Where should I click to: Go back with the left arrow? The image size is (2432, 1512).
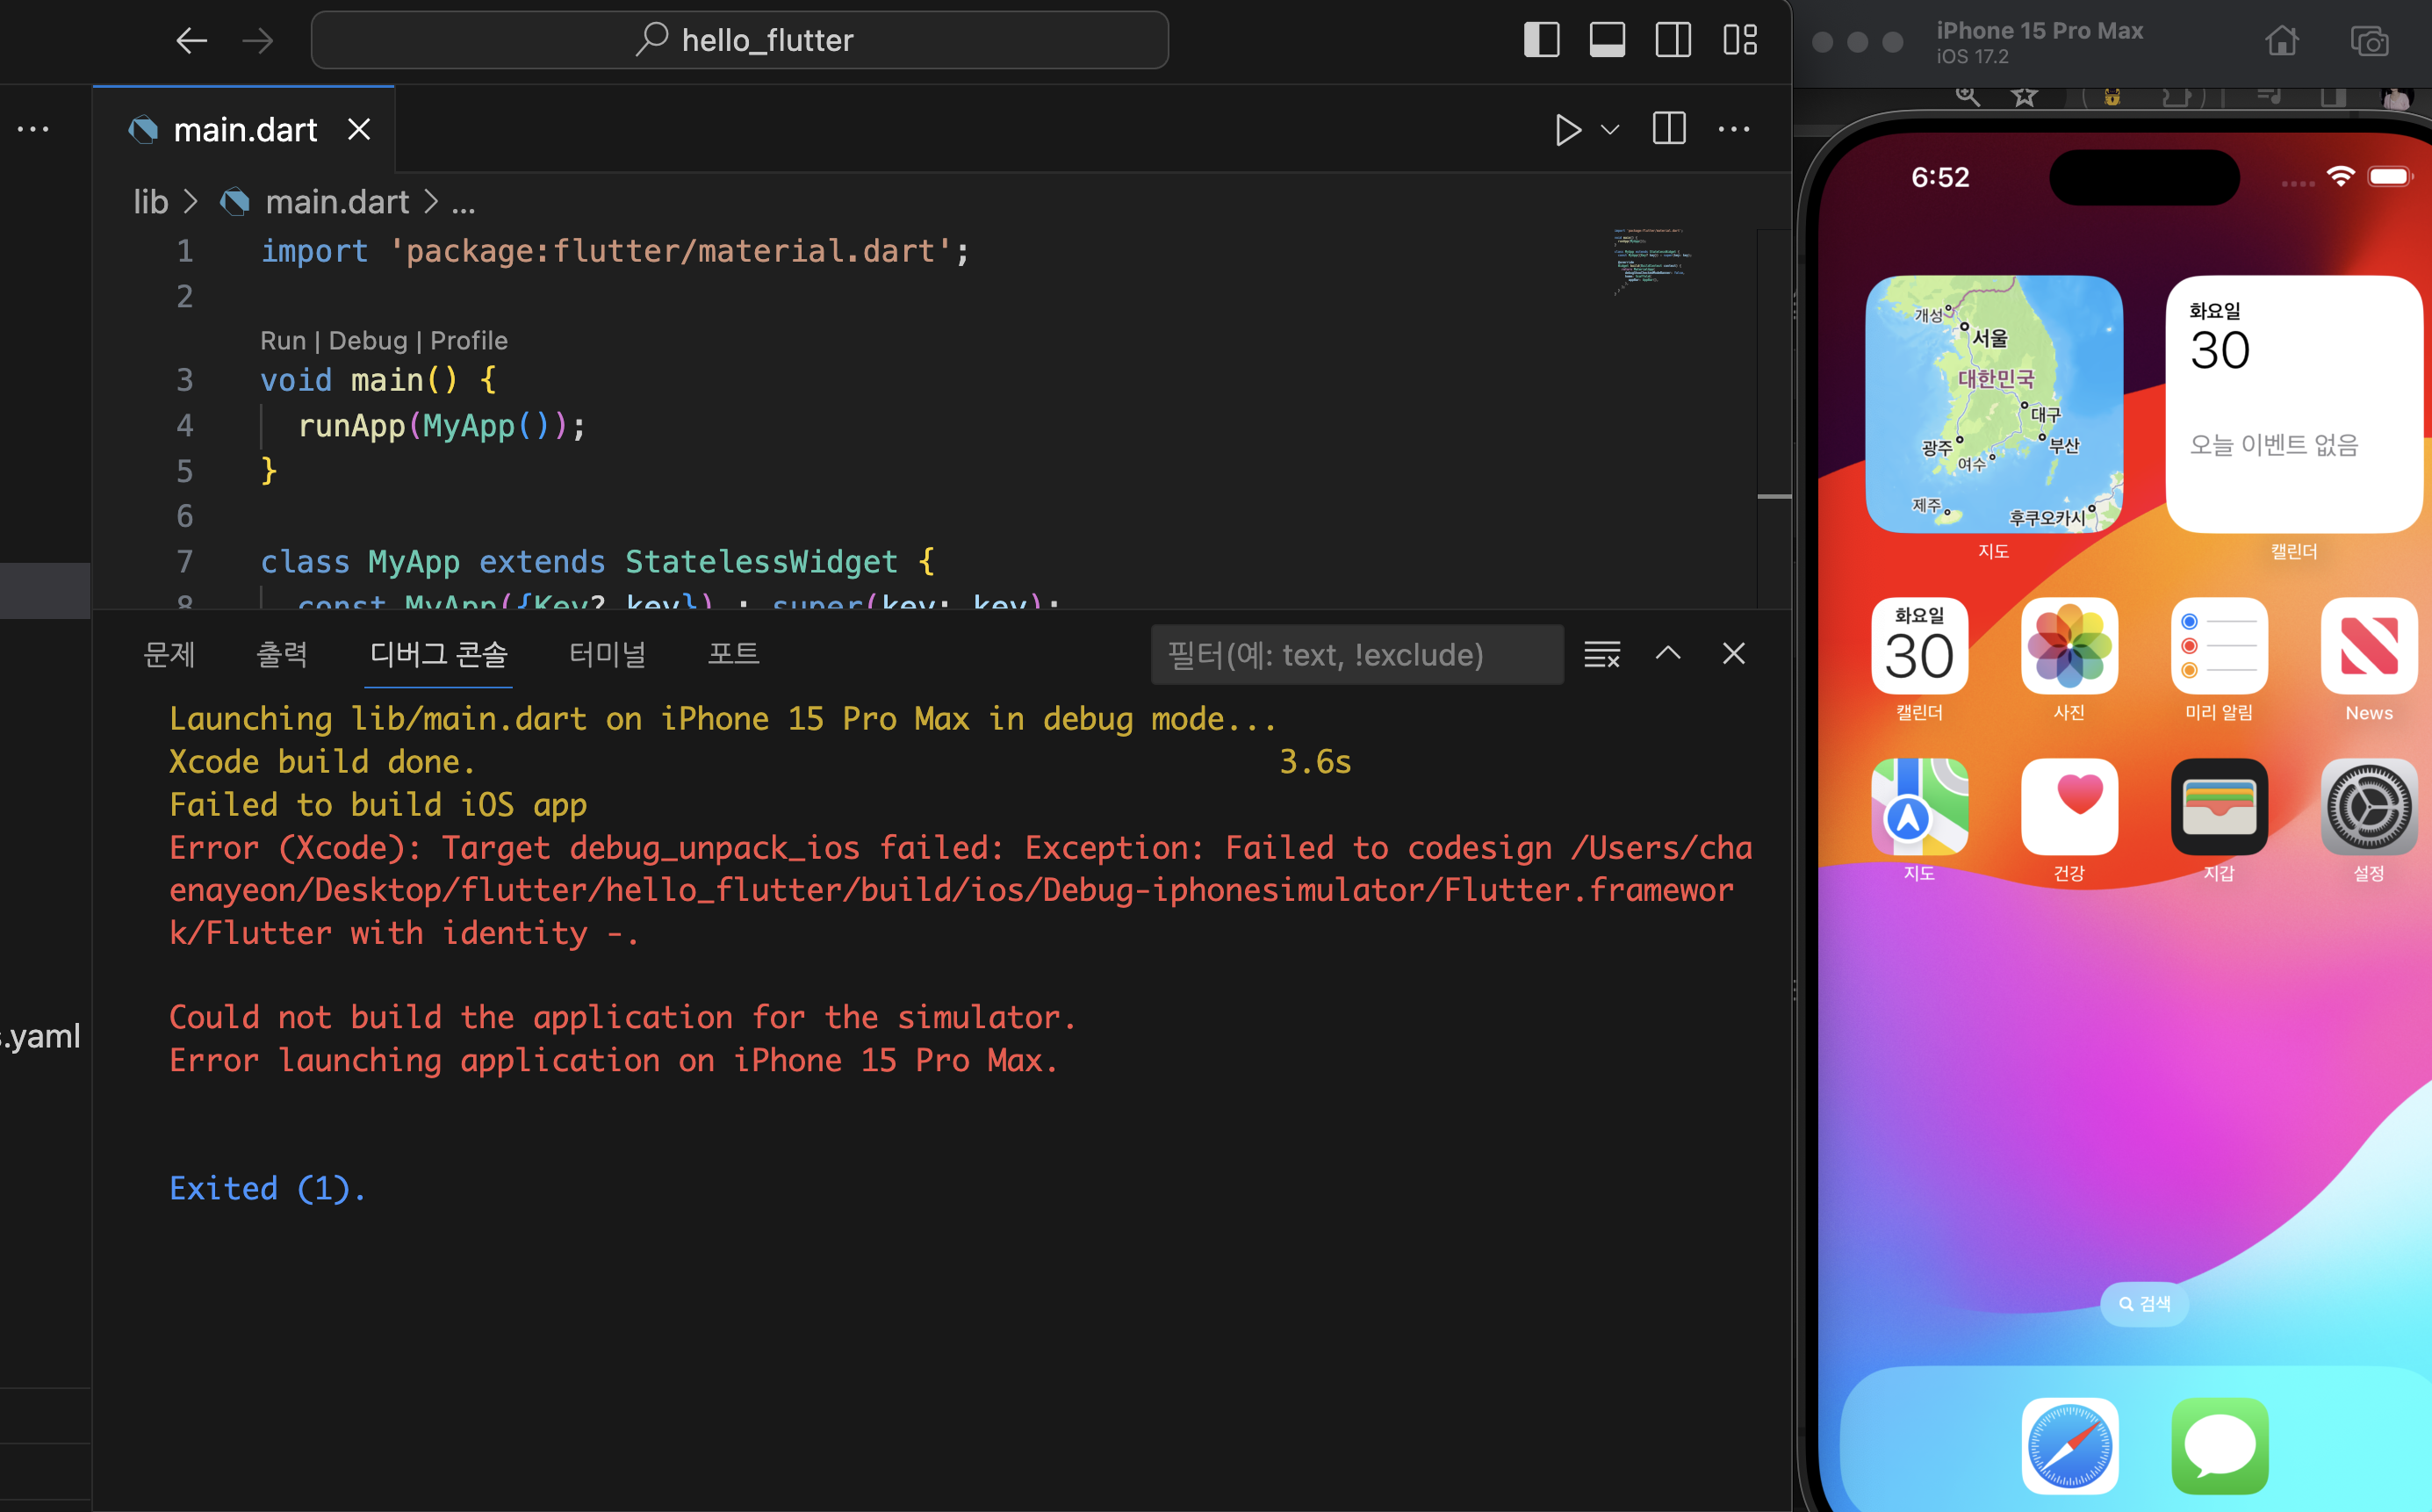coord(191,41)
